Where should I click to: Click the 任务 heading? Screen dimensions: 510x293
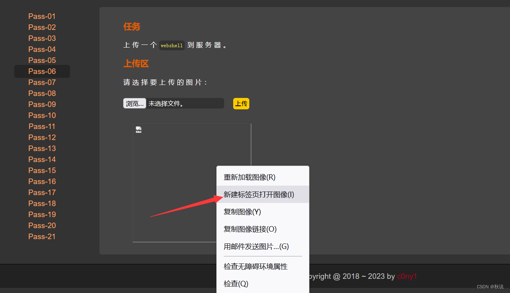click(132, 26)
